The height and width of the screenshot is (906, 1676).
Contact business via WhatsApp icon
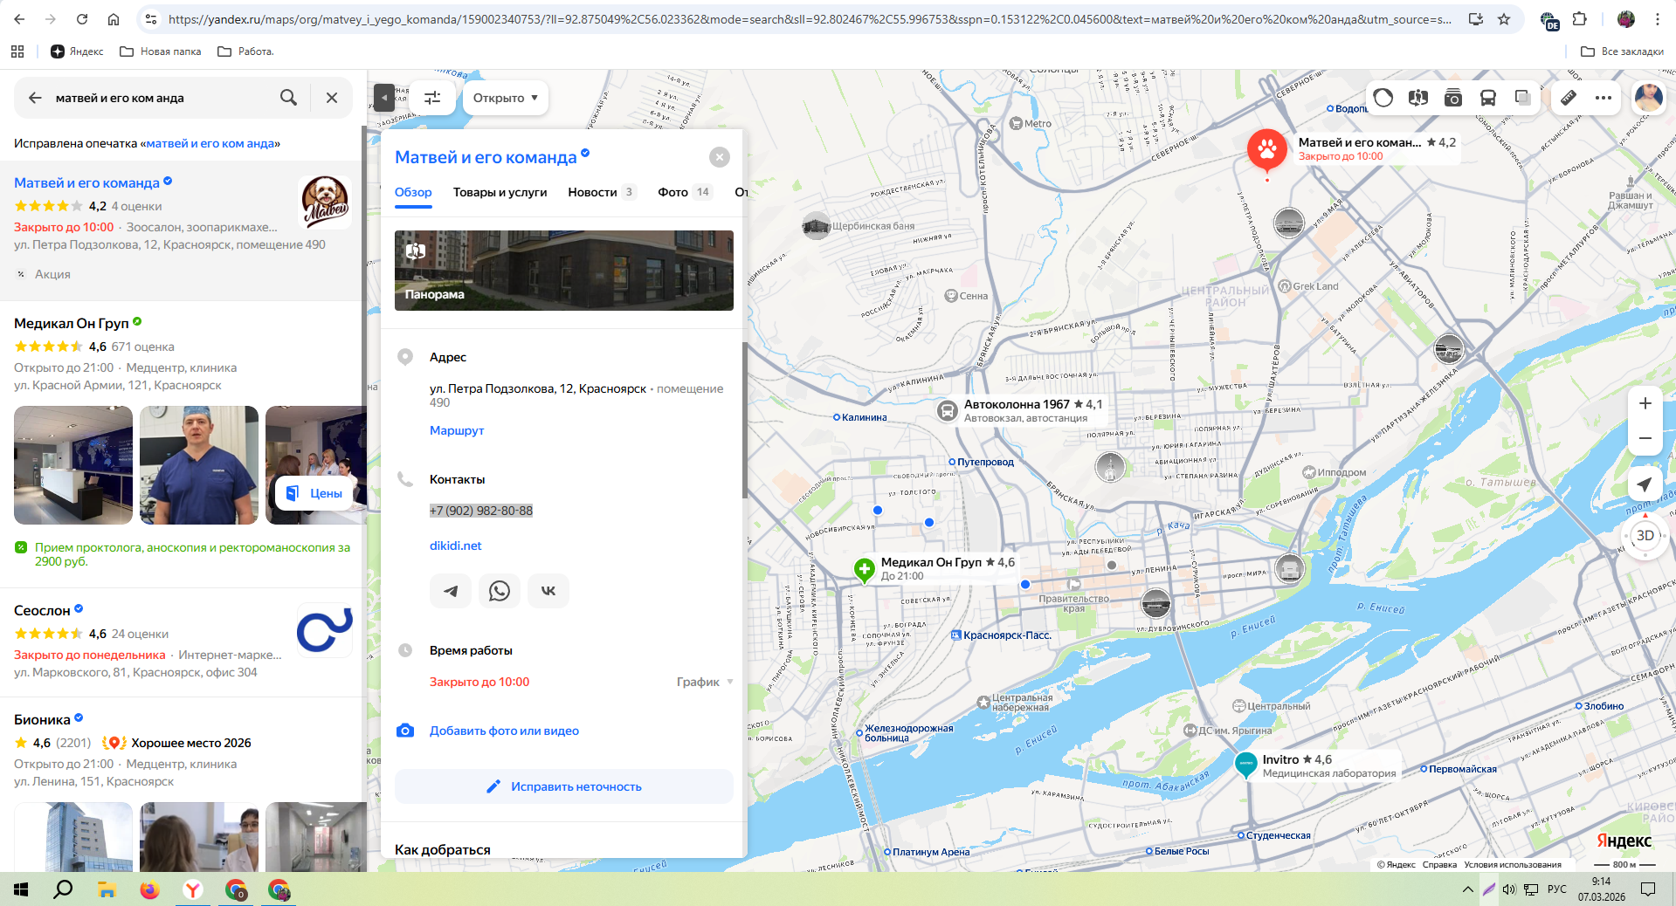click(500, 591)
